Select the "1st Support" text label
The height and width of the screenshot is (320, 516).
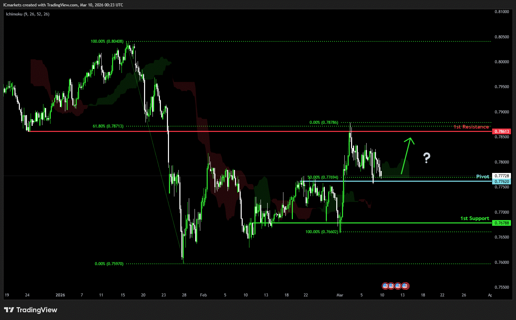pyautogui.click(x=475, y=218)
